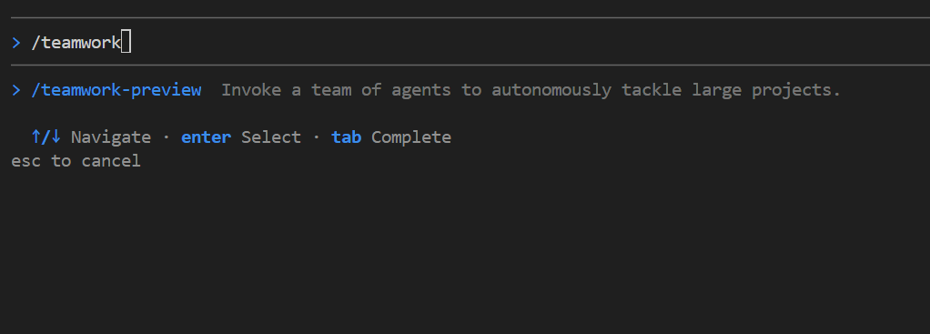Click the 'Navigate' hint label
The width and height of the screenshot is (930, 334).
[111, 137]
